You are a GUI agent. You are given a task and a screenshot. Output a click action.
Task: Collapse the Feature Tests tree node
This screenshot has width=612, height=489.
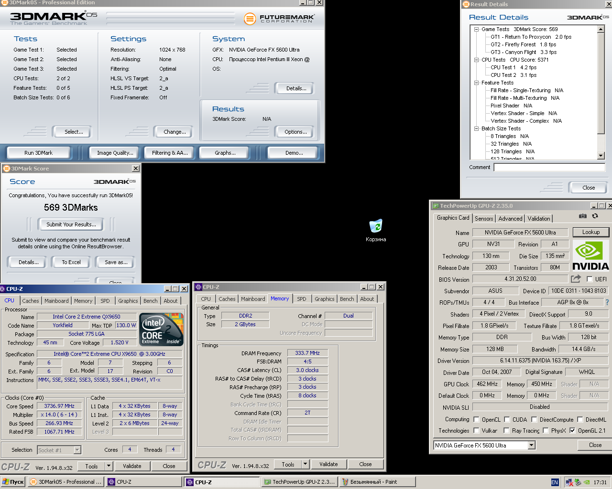pyautogui.click(x=476, y=83)
